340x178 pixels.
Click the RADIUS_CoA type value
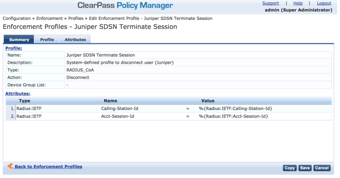[x=80, y=70]
